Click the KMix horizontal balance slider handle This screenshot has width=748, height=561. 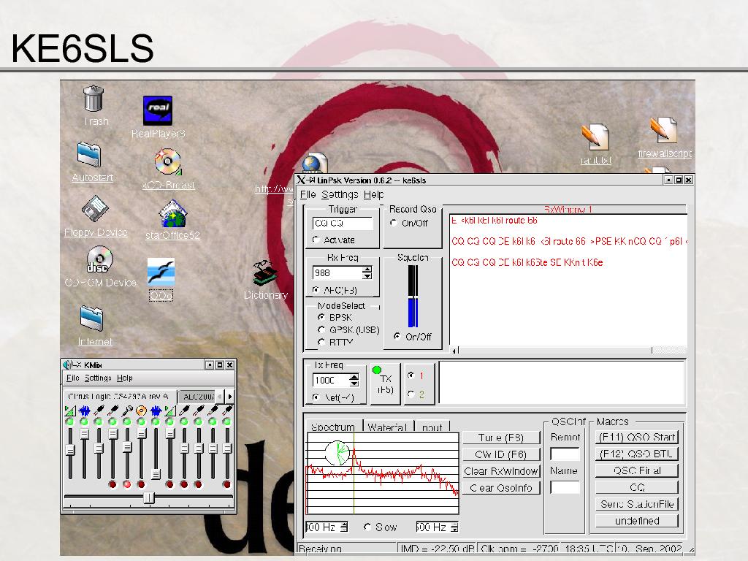pyautogui.click(x=149, y=497)
